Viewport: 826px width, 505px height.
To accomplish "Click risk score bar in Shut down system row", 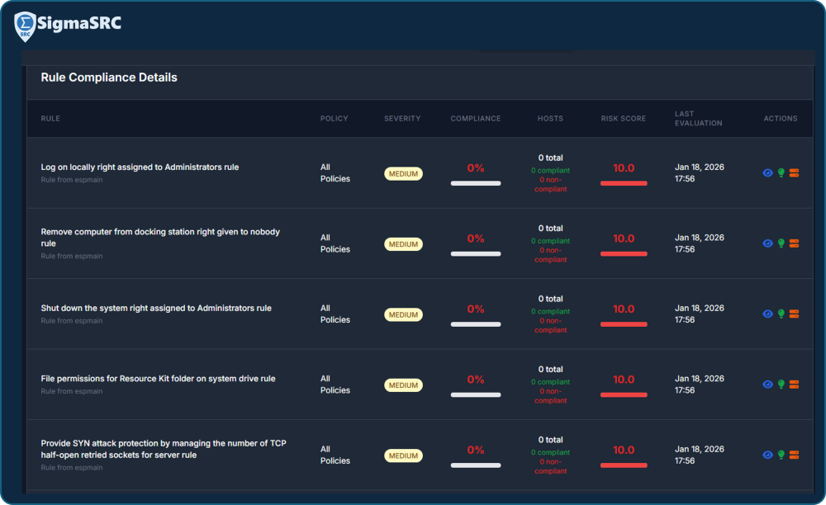I will point(624,324).
